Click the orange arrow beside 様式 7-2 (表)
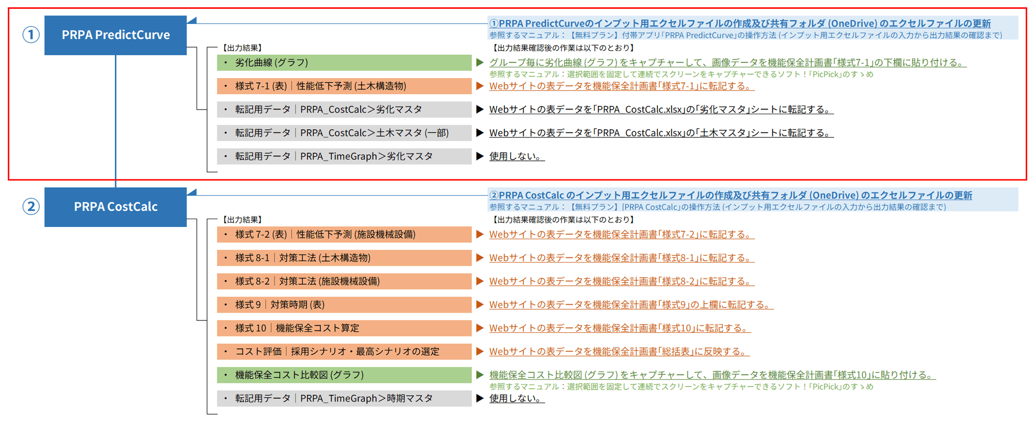The height and width of the screenshot is (430, 1035). (480, 235)
